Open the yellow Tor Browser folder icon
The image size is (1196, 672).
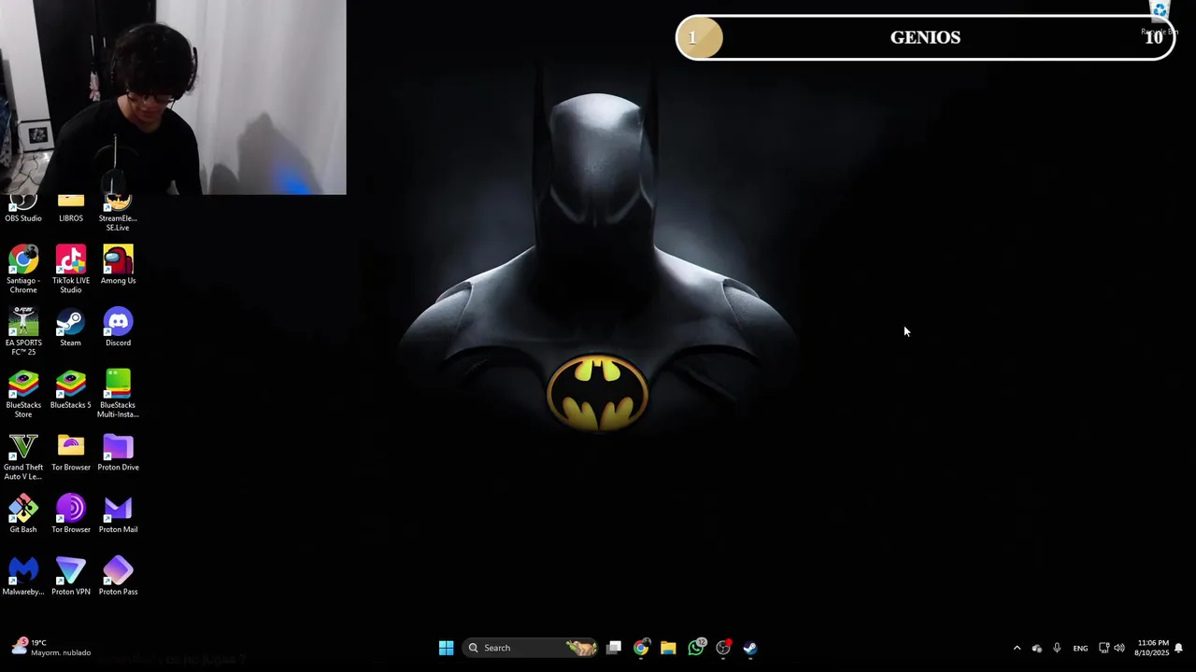click(x=71, y=452)
